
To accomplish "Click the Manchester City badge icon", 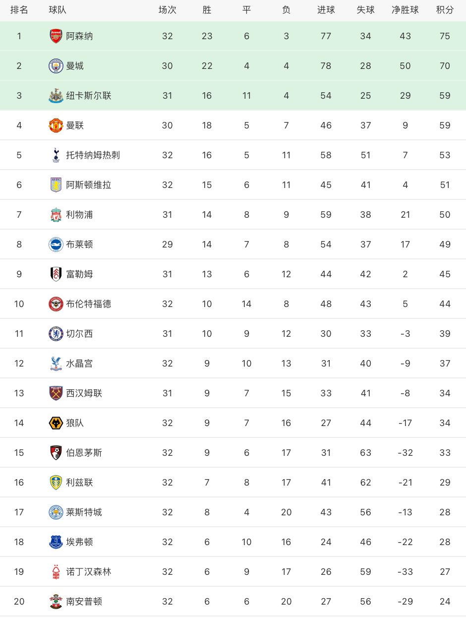I will pos(56,65).
